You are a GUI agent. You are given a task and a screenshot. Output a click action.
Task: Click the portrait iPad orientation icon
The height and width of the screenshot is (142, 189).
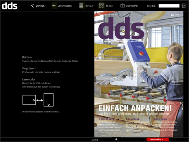coord(48,100)
